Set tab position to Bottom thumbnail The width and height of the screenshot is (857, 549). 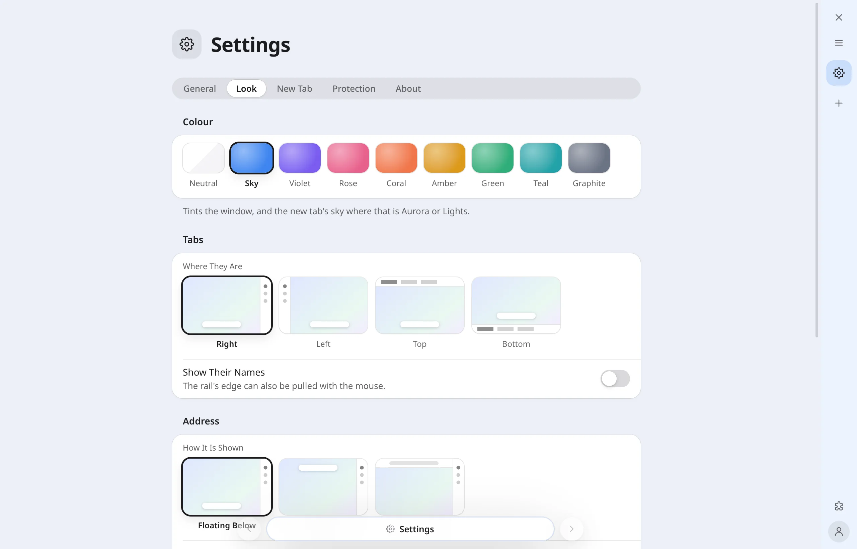point(516,305)
